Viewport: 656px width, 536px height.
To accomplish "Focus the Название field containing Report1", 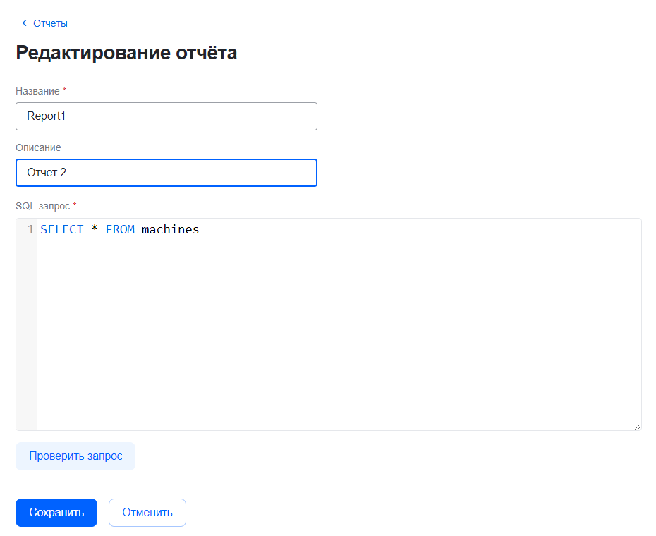I will pos(166,116).
